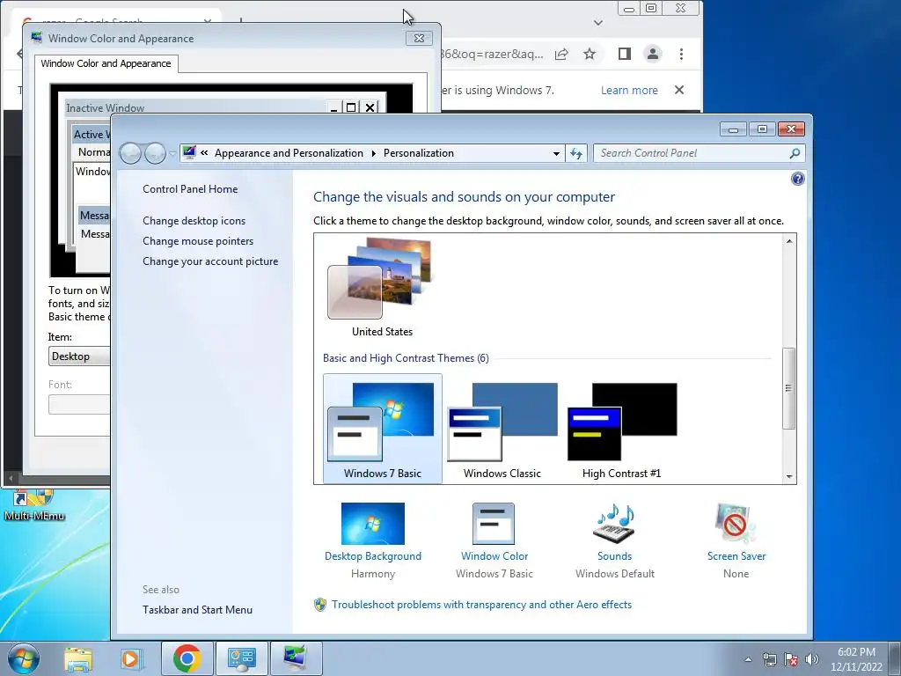Click Change desktop icons link
The image size is (901, 676).
[194, 221]
